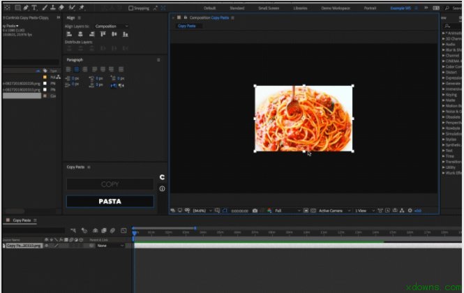Open the Align Layers to Composition dropdown
Image resolution: width=464 pixels, height=293 pixels.
coord(112,26)
